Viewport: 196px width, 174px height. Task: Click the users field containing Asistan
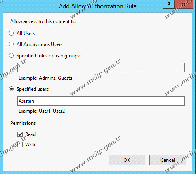point(101,101)
